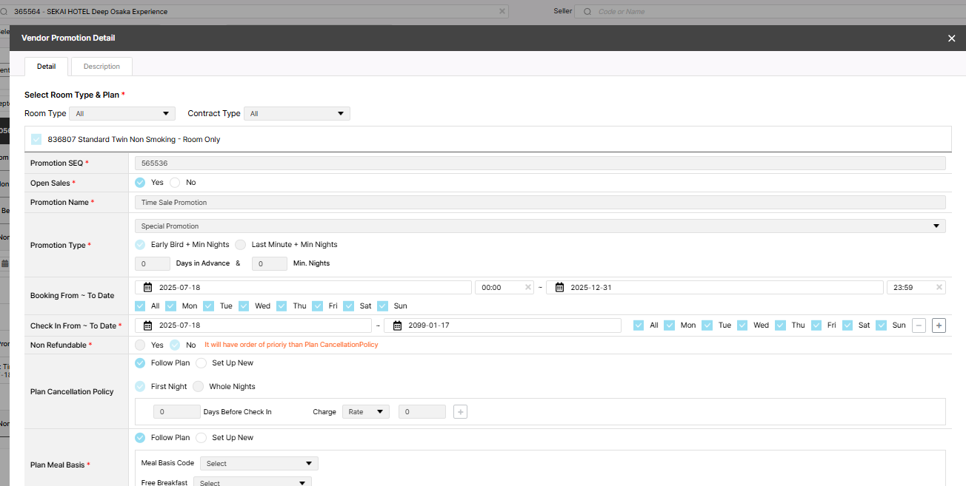The height and width of the screenshot is (486, 966).
Task: Switch to the Description tab
Action: coord(101,67)
